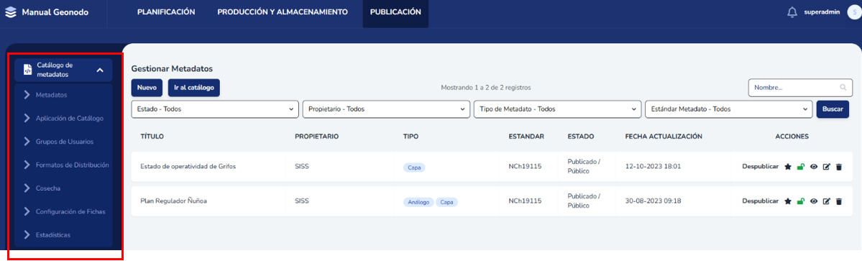
Task: Open the Tipo de Metadato - Todos dropdown
Action: click(x=557, y=109)
